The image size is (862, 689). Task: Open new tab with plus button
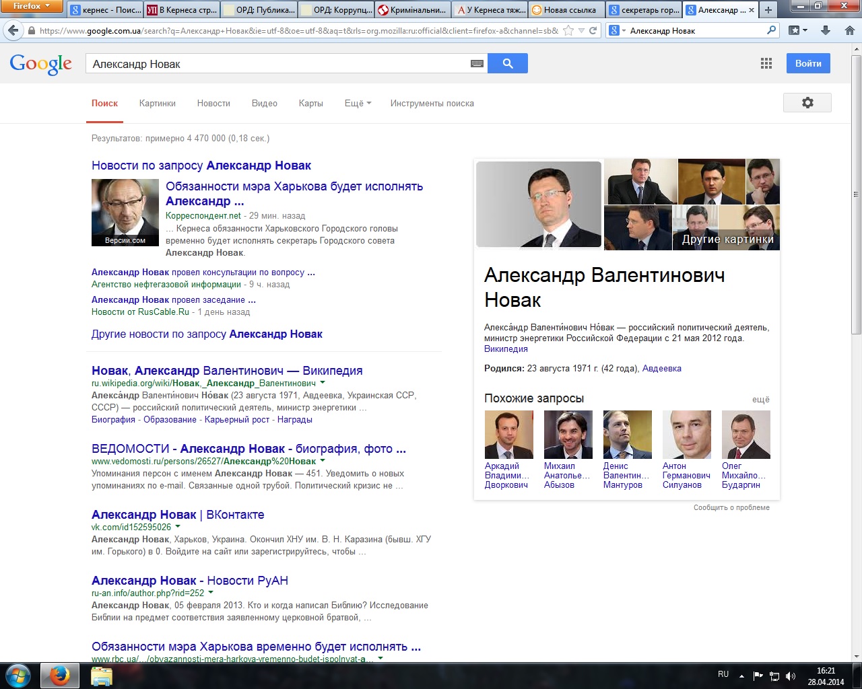pyautogui.click(x=768, y=9)
